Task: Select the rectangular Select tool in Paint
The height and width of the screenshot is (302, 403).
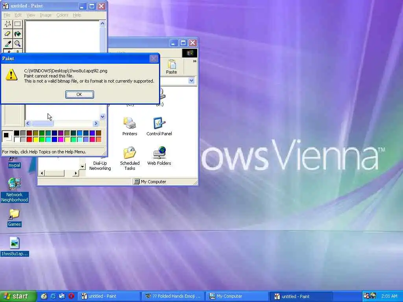Action: [17, 24]
